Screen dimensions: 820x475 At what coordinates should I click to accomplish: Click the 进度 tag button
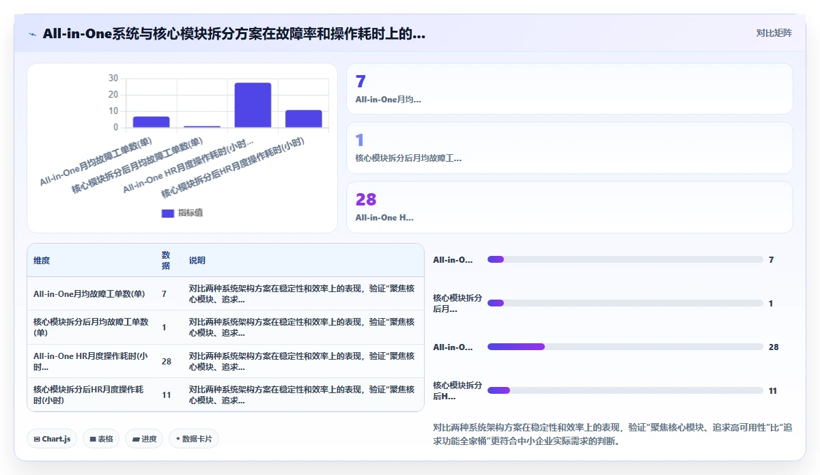pyautogui.click(x=144, y=439)
